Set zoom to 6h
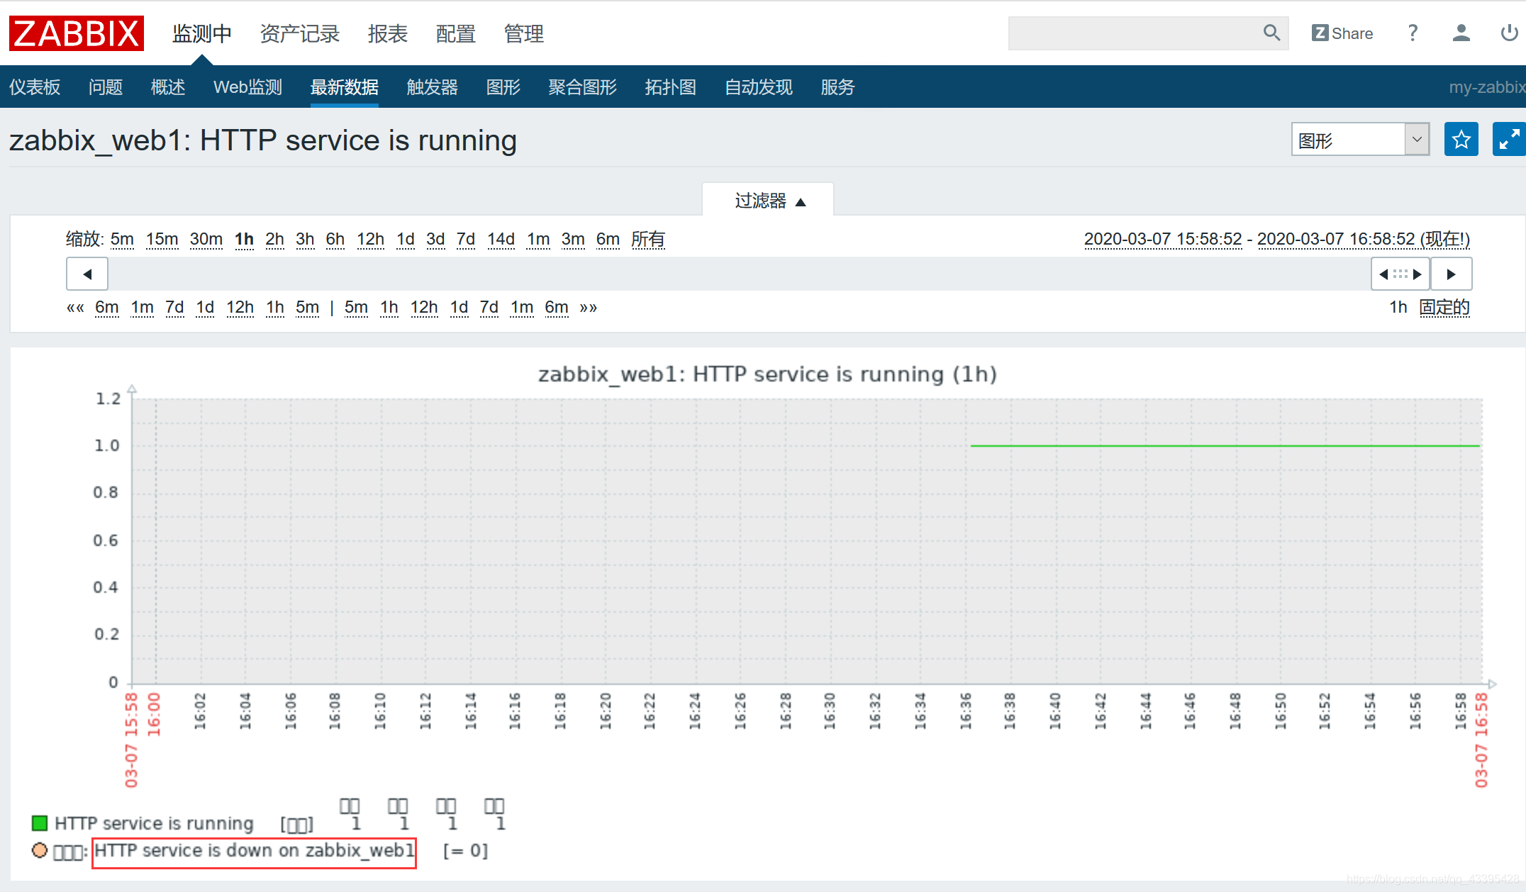This screenshot has height=892, width=1526. [335, 240]
